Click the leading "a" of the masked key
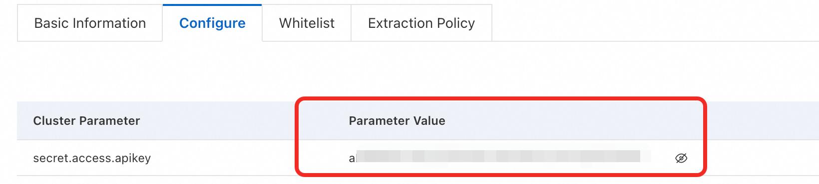819x184 pixels. 352,159
